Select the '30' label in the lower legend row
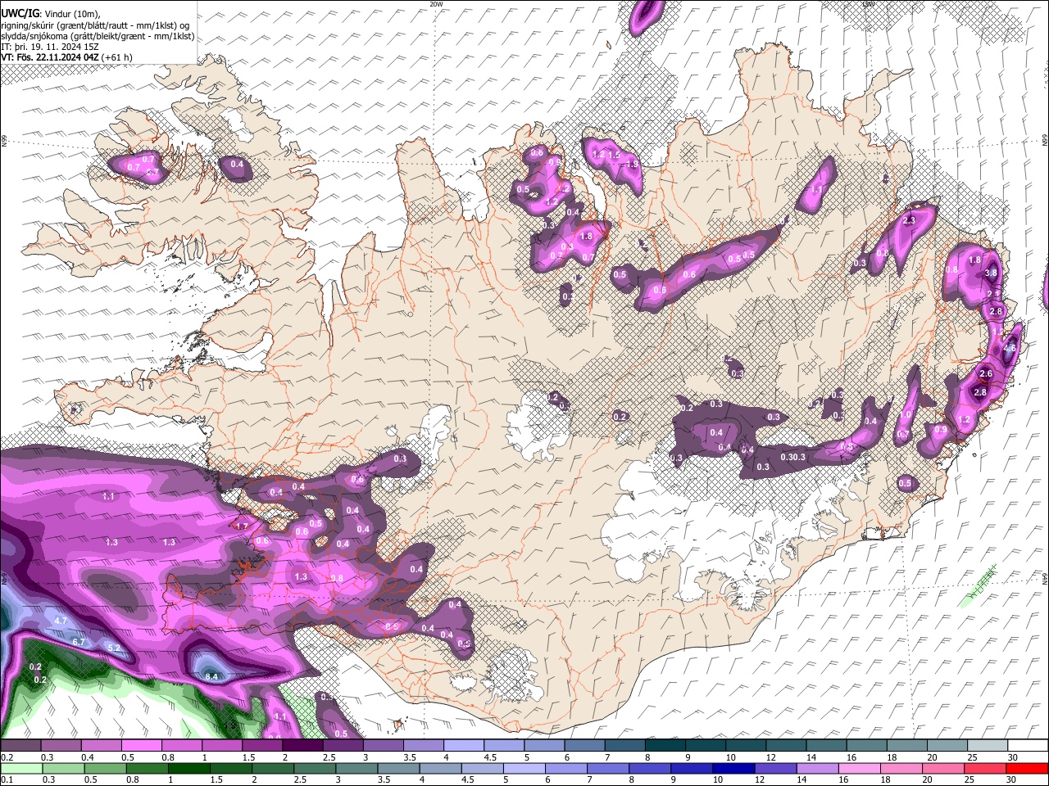The height and width of the screenshot is (786, 1049). (x=1010, y=779)
